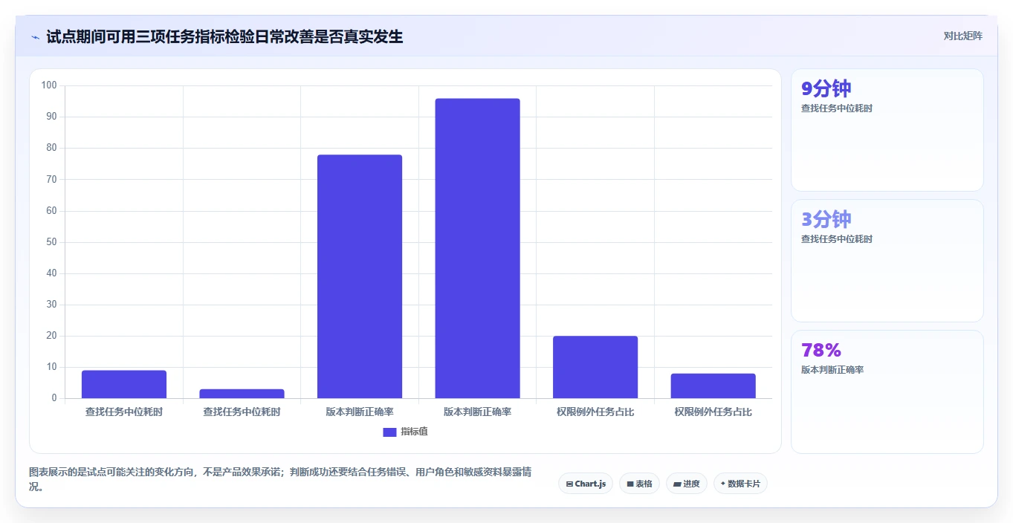The width and height of the screenshot is (1013, 523).
Task: Click the slide title 试点期间可用三项任务指标…
Action: point(224,36)
